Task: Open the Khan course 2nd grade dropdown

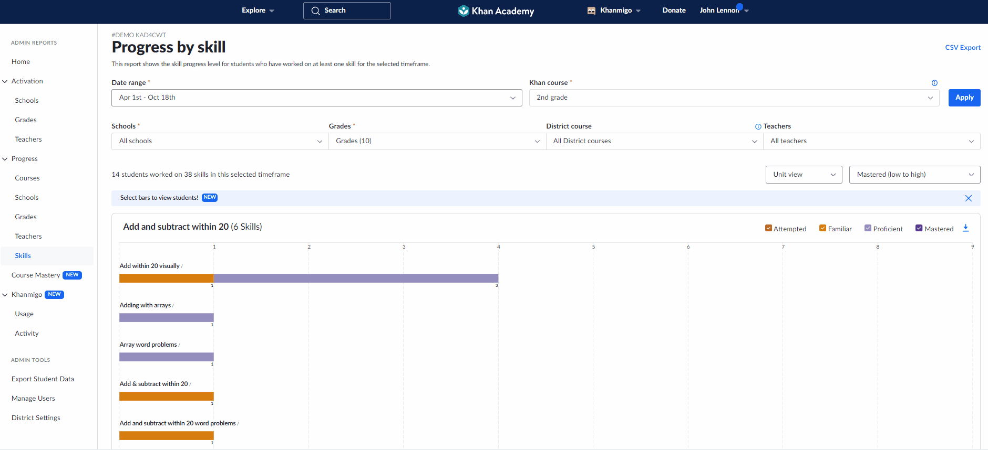Action: pos(734,98)
